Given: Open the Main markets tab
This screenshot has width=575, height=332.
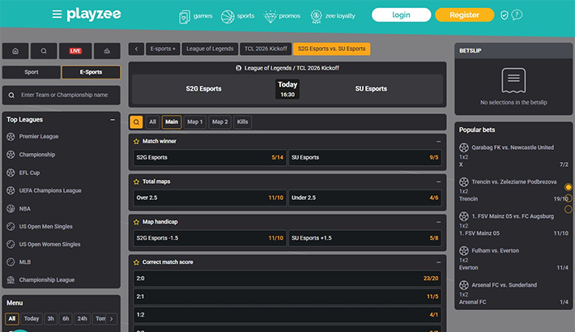Looking at the screenshot, I should tap(172, 121).
